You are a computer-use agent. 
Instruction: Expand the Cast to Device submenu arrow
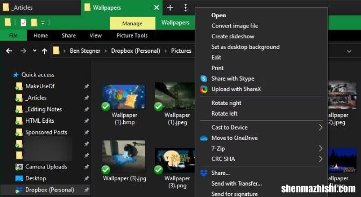321,128
